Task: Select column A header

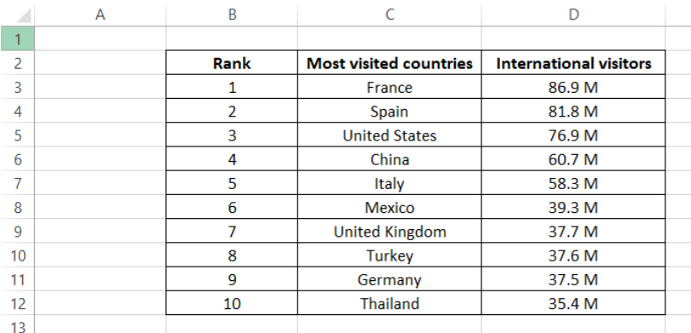Action: (x=101, y=14)
